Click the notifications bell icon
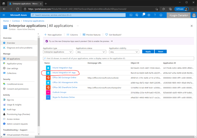197x138 pixels. (x=143, y=15)
